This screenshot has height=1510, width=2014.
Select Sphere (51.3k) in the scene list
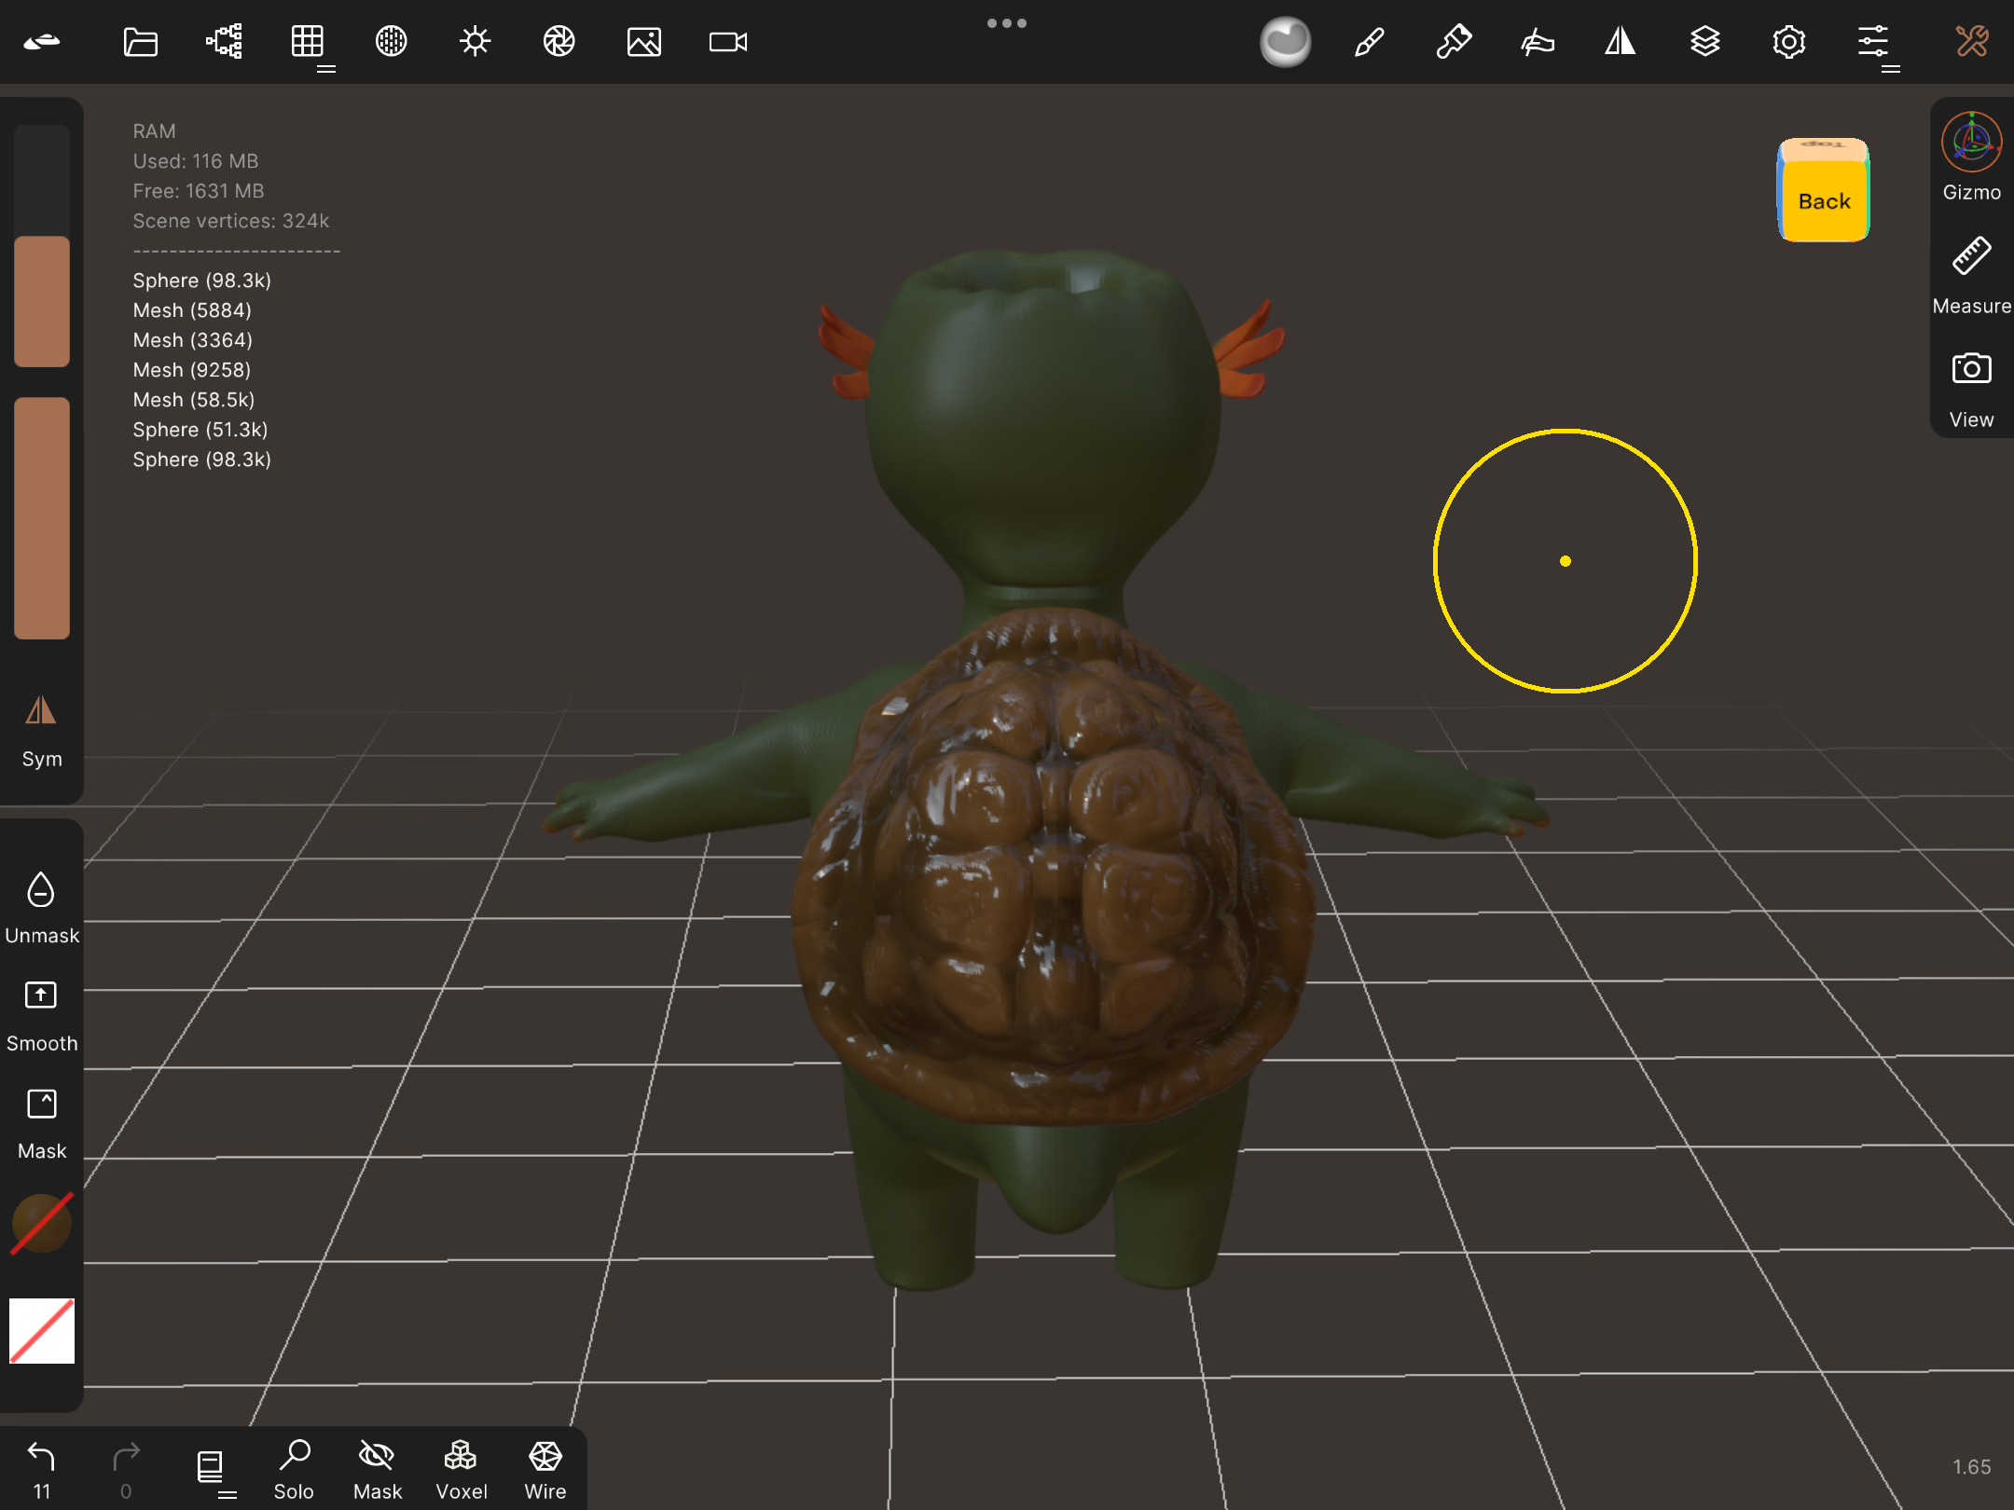coord(200,430)
